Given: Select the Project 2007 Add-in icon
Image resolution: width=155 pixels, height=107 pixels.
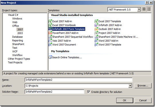Looking at the screenshot, I should pos(96,33).
